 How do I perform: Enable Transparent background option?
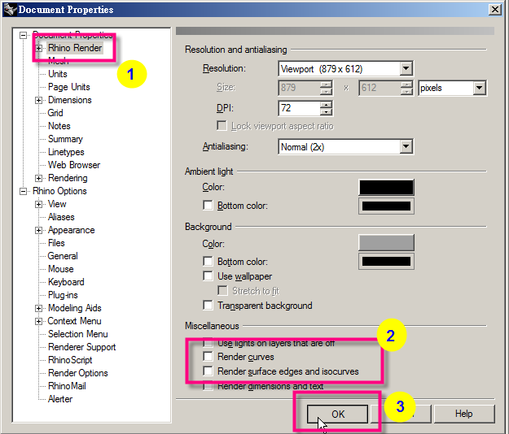click(x=208, y=305)
